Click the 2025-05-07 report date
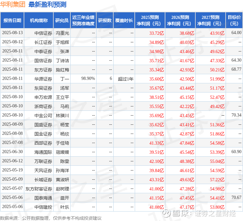The width and height of the screenshot is (243, 221). [x=12, y=188]
